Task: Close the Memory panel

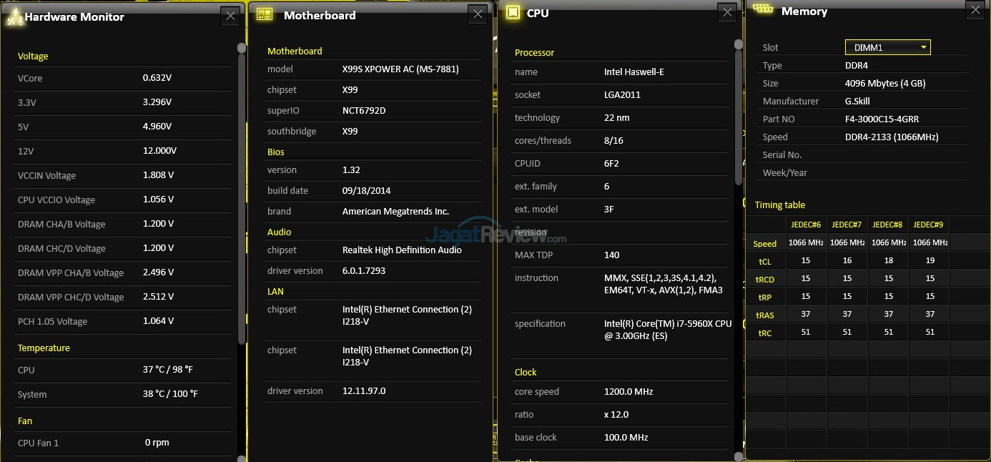Action: coord(975,9)
